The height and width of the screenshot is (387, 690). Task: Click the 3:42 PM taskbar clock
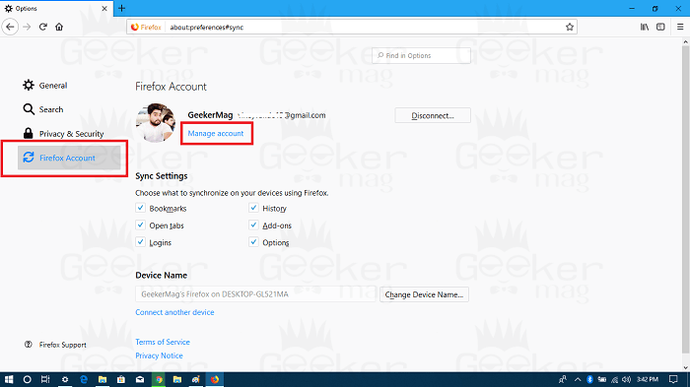tap(648, 379)
